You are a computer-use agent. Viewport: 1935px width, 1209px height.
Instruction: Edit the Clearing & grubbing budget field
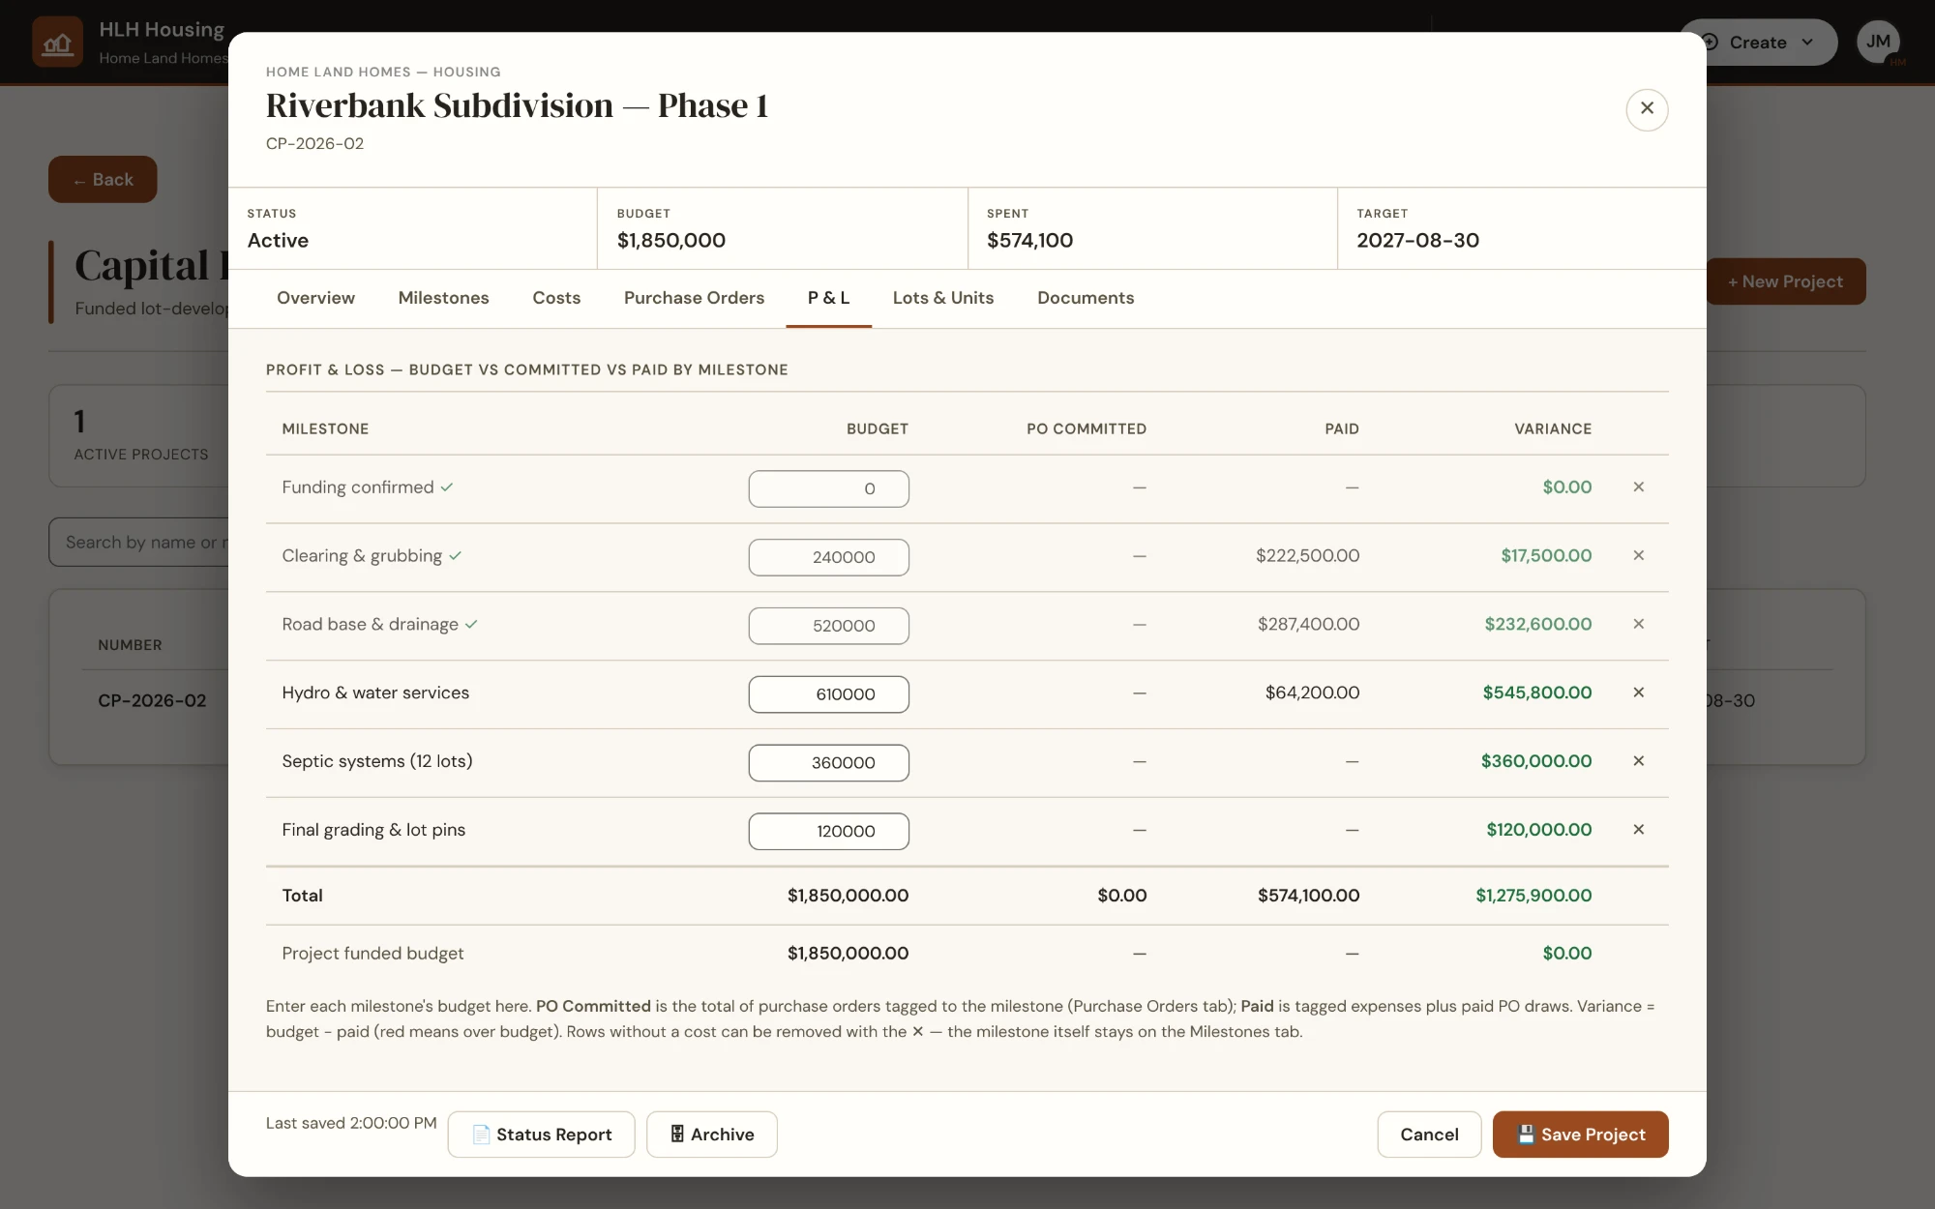(x=828, y=557)
